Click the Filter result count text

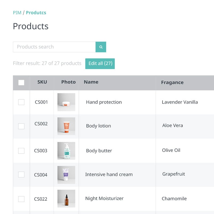coord(47,63)
